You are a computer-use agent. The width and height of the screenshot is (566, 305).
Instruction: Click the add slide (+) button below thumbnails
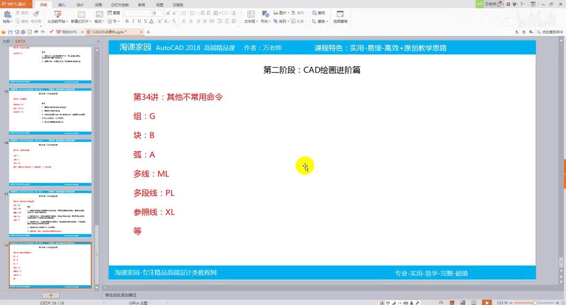pyautogui.click(x=51, y=295)
